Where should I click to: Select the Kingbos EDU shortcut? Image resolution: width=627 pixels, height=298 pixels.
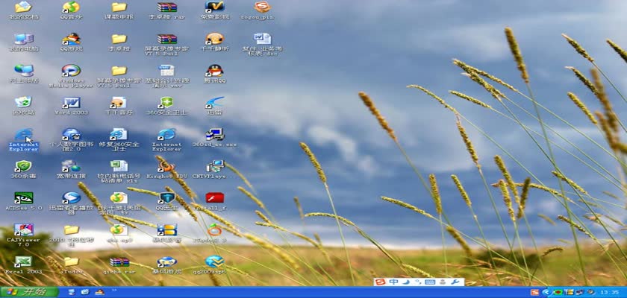(x=166, y=170)
